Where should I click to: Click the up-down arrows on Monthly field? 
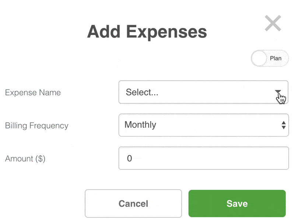284,125
